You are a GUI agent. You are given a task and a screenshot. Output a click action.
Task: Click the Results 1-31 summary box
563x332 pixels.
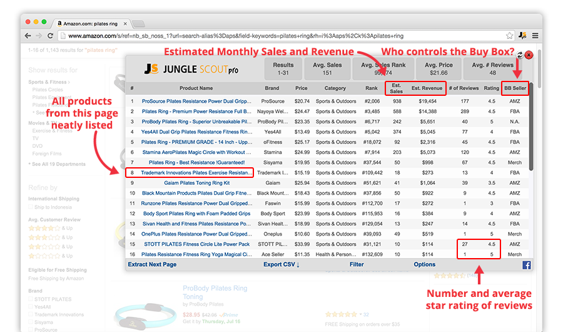coord(283,69)
